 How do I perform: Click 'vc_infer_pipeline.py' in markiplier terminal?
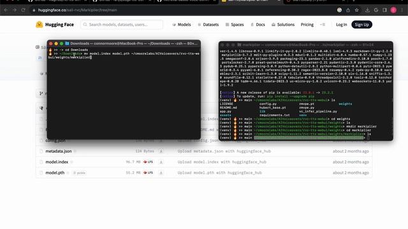tap(318, 111)
